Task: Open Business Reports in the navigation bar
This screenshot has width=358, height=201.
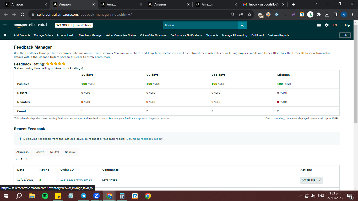Action: pos(278,35)
